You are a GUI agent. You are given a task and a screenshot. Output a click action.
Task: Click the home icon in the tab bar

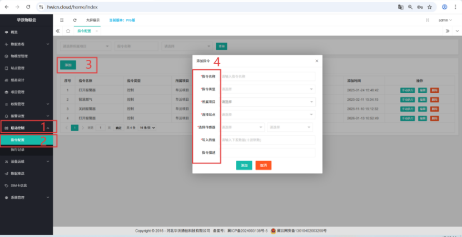pyautogui.click(x=68, y=31)
